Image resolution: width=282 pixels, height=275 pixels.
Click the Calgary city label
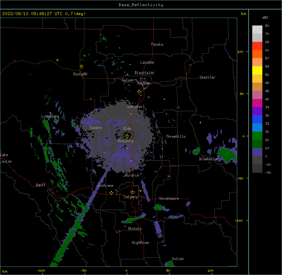click(131, 197)
